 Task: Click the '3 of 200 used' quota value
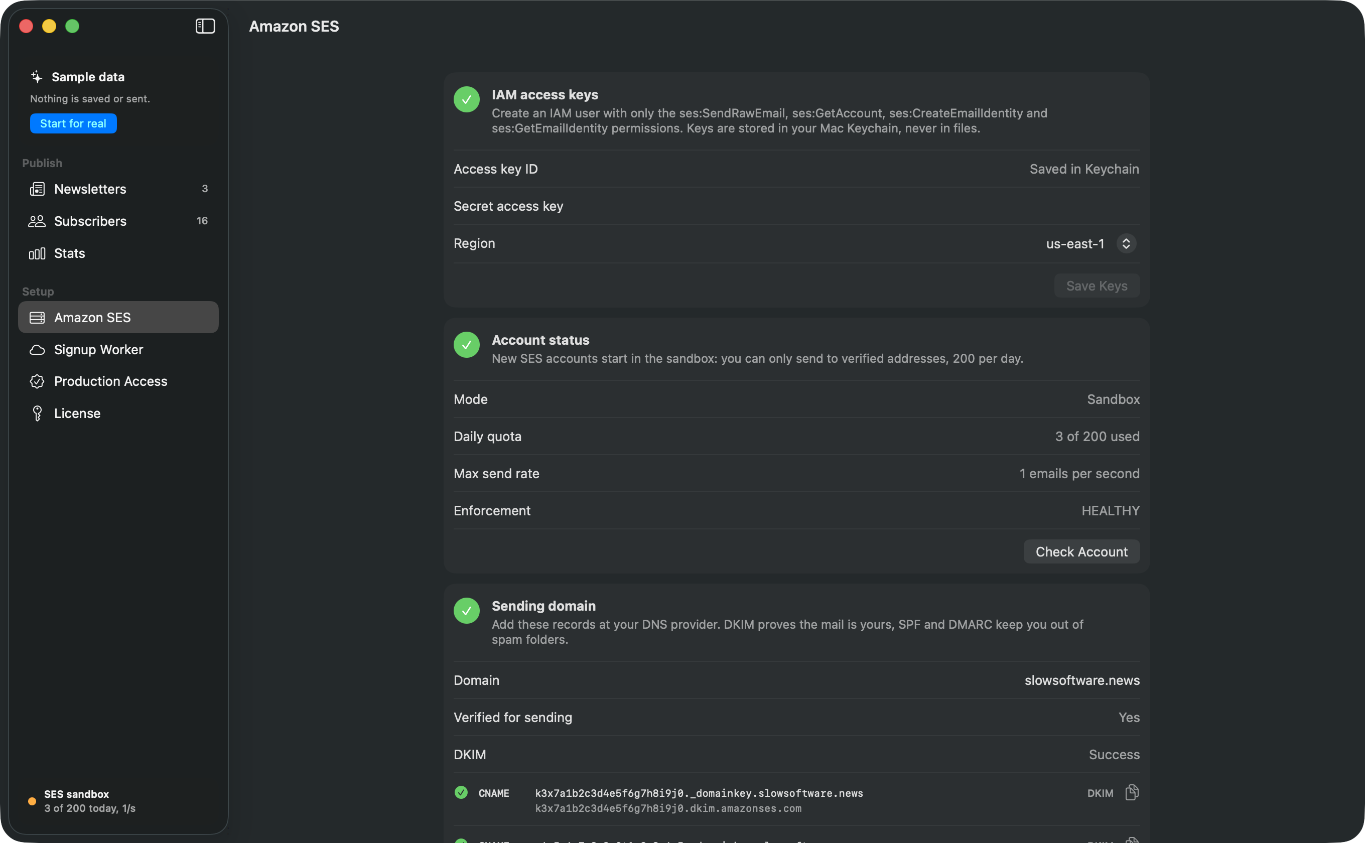pyautogui.click(x=1097, y=437)
